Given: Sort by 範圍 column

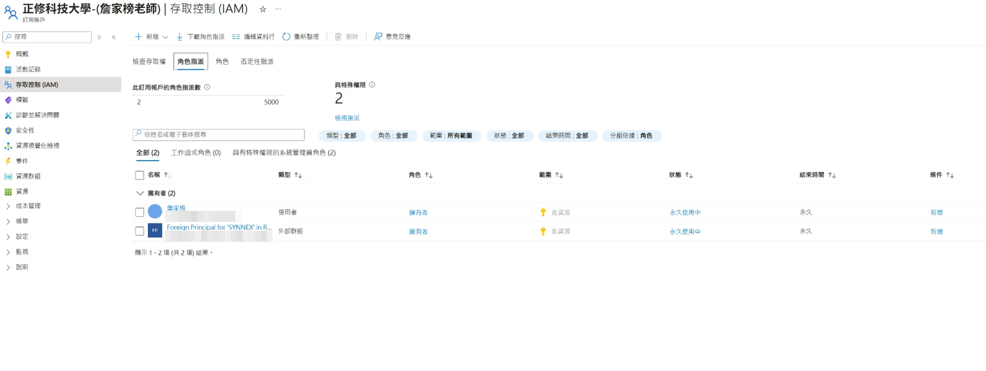Looking at the screenshot, I should tap(550, 175).
